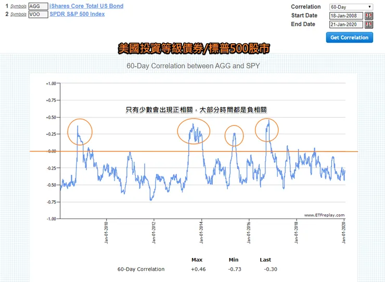Click the -0.50 y-axis label
The image size is (385, 282).
coord(52,185)
